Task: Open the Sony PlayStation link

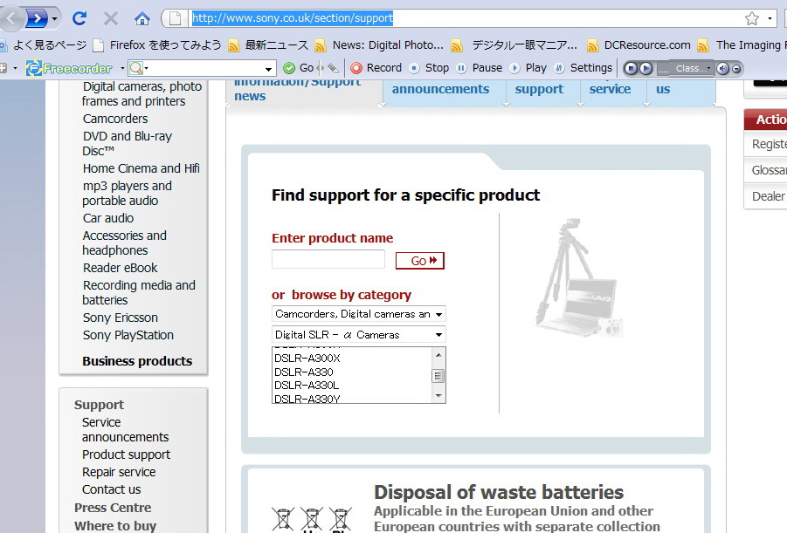Action: 128,335
